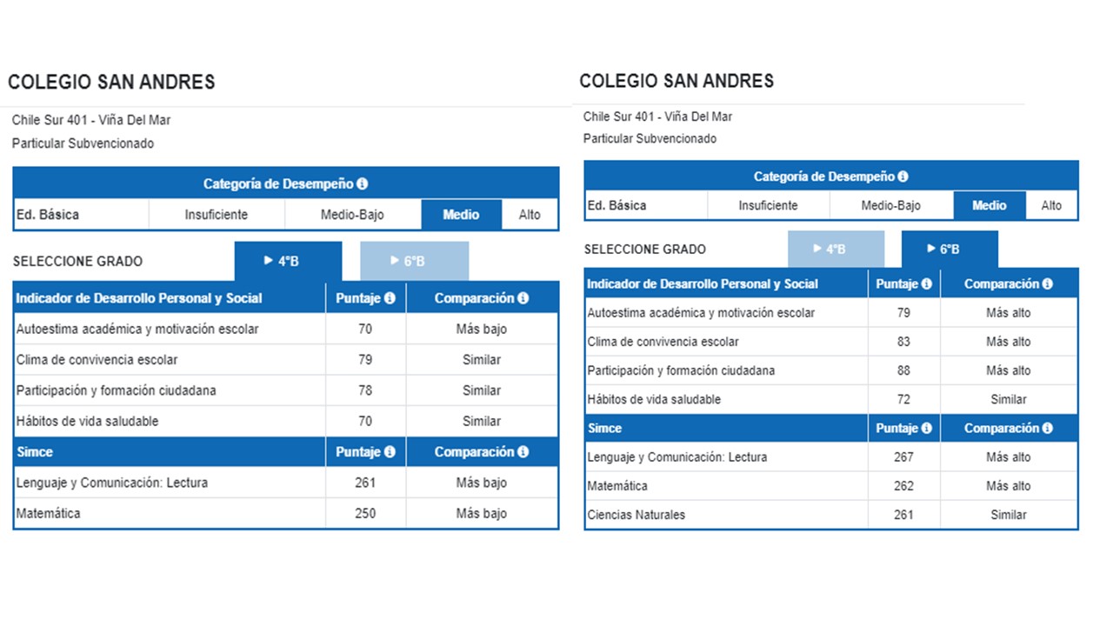Switch to faded 4°B tab in right panel
1113x626 pixels.
tap(835, 250)
